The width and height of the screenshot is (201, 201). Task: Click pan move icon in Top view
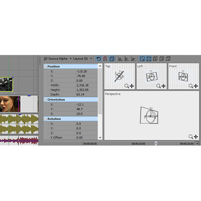click(x=132, y=86)
